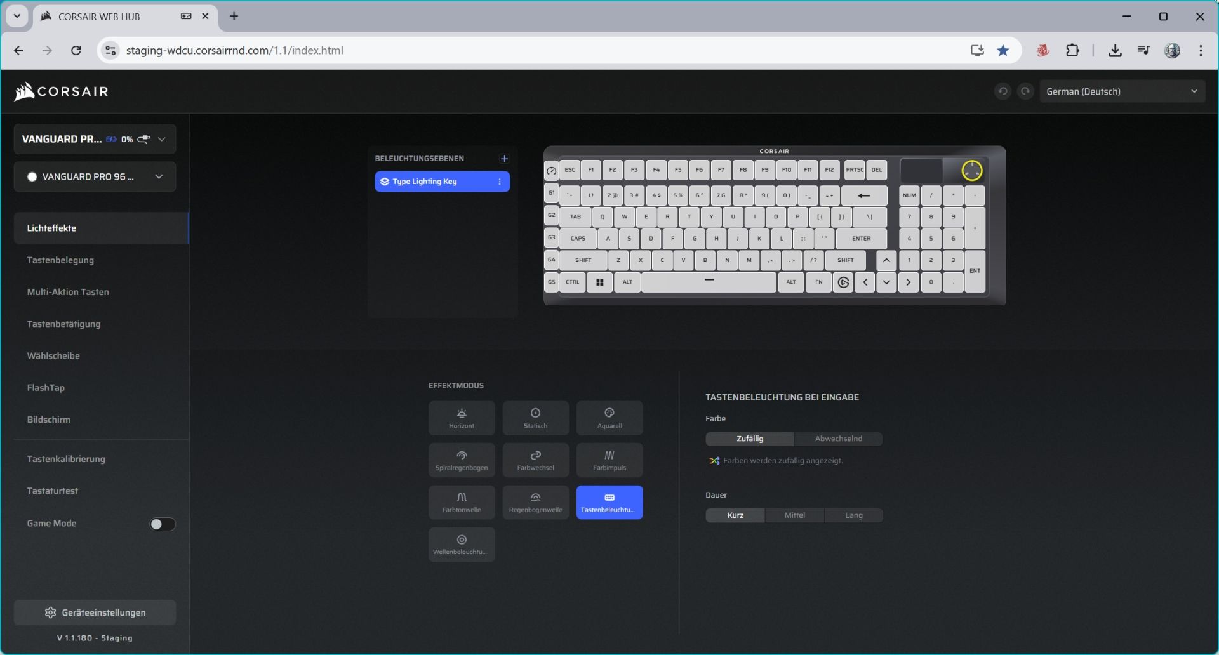This screenshot has height=655, width=1219.
Task: Open the German (Deutsch) language dropdown
Action: point(1122,91)
